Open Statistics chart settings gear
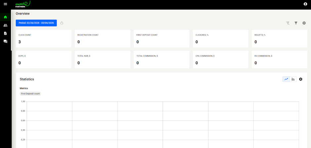Viewport: 311px width, 148px height. pos(301,79)
